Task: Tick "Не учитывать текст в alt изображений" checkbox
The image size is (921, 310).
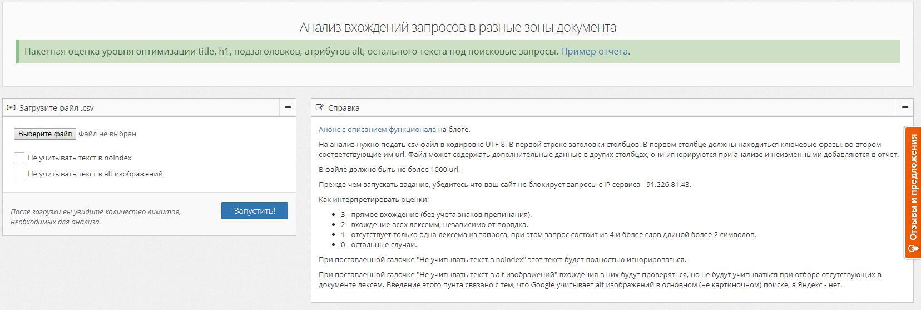Action: coord(19,174)
